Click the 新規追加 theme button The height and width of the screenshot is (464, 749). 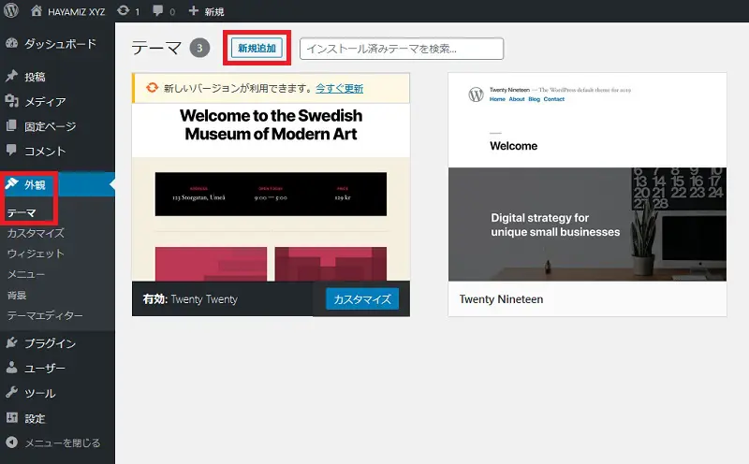257,48
